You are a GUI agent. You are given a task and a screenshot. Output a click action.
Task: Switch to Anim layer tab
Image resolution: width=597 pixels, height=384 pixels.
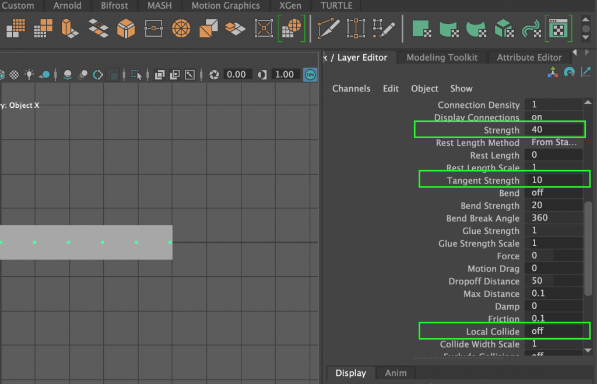point(396,373)
